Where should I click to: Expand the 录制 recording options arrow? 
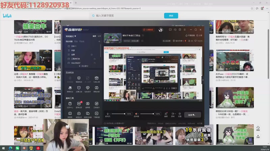point(175,114)
